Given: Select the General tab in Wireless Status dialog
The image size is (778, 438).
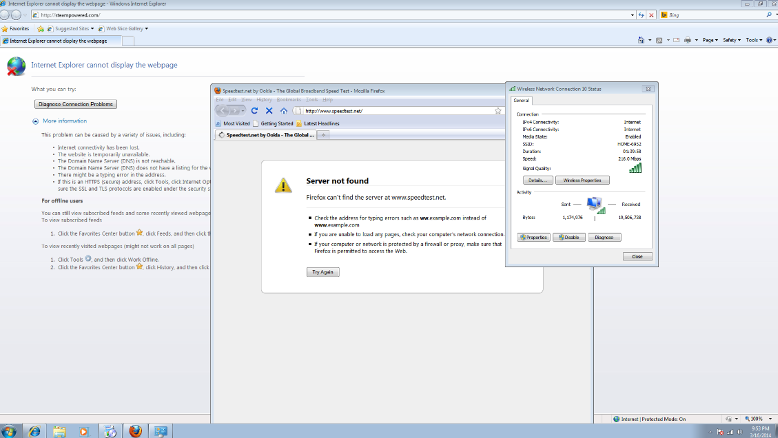Looking at the screenshot, I should tap(521, 100).
